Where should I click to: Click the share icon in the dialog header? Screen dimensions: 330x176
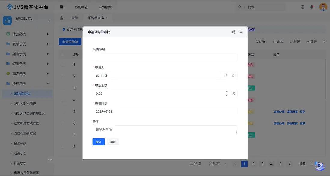point(234,32)
